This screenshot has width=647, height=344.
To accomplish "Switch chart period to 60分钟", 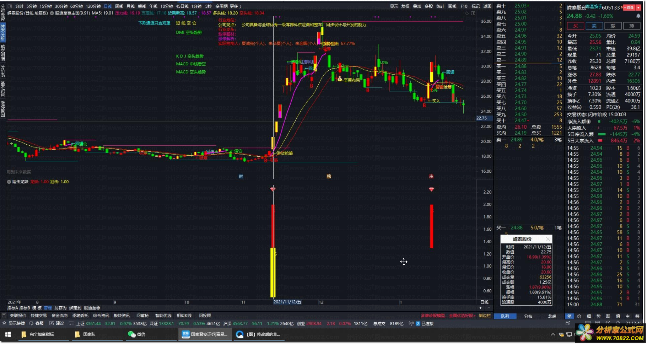I will (x=76, y=6).
